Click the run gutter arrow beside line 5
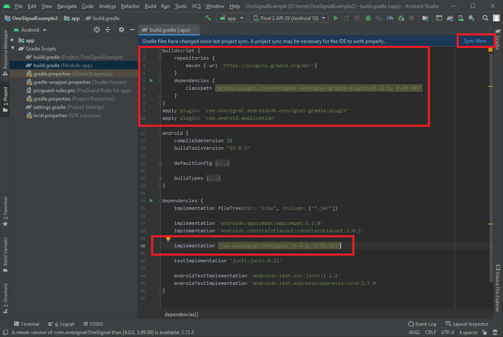Image resolution: width=503 pixels, height=337 pixels. click(x=152, y=80)
